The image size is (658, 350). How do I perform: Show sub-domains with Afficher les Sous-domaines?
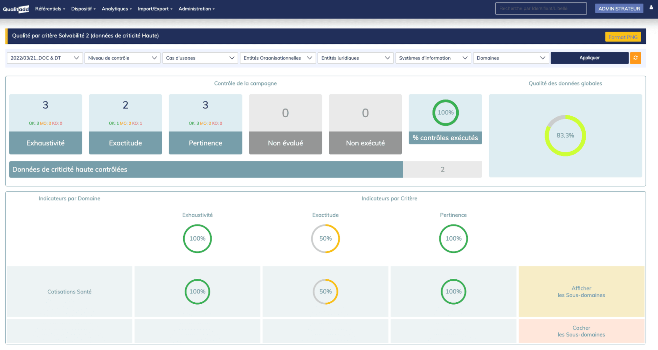[x=581, y=292]
